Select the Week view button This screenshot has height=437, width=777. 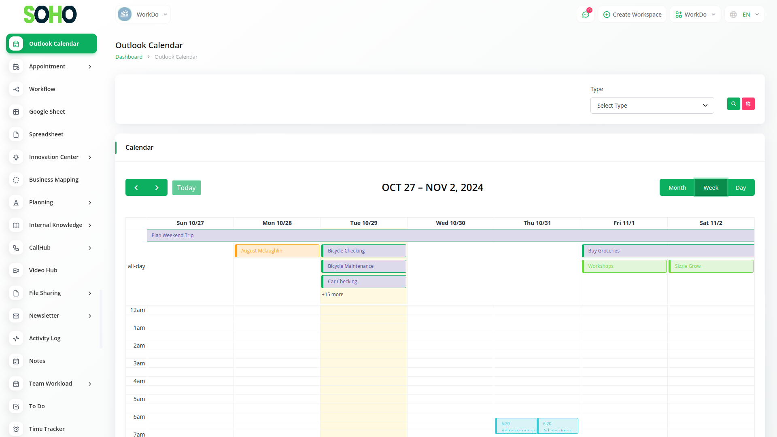(x=711, y=187)
